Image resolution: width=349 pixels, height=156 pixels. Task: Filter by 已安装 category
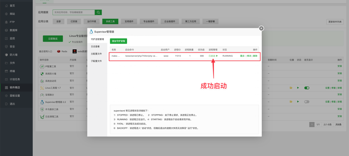click(74, 21)
